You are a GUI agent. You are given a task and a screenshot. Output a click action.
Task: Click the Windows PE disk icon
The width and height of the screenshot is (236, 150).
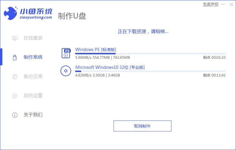click(x=66, y=53)
